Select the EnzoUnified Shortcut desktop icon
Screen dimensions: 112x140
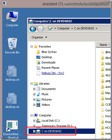(12, 129)
